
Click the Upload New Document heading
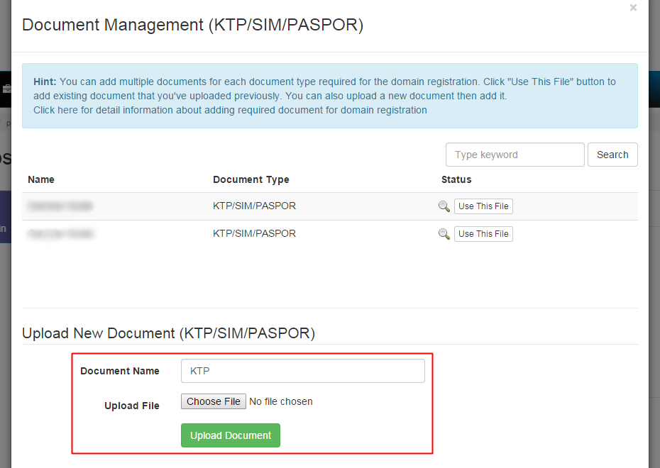tap(168, 333)
